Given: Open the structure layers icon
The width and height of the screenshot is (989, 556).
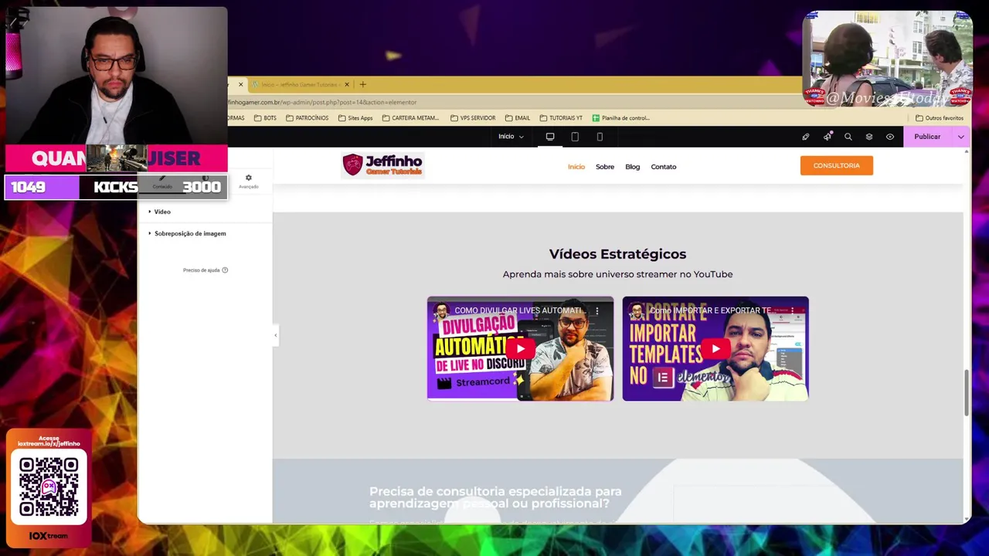Looking at the screenshot, I should 869,137.
